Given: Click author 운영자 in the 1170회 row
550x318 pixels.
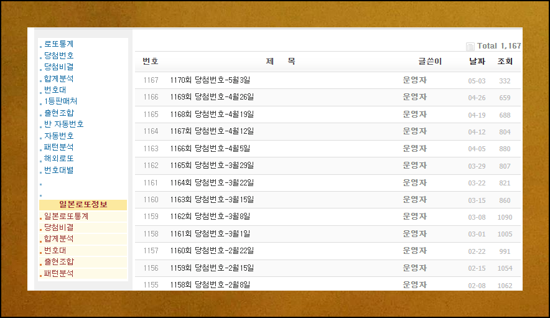Looking at the screenshot, I should point(414,80).
